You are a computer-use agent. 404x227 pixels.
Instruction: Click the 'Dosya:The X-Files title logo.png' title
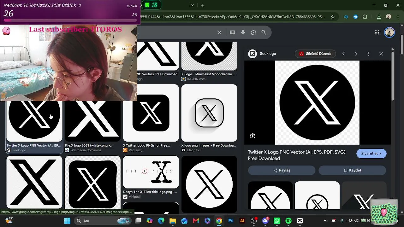coord(150,192)
